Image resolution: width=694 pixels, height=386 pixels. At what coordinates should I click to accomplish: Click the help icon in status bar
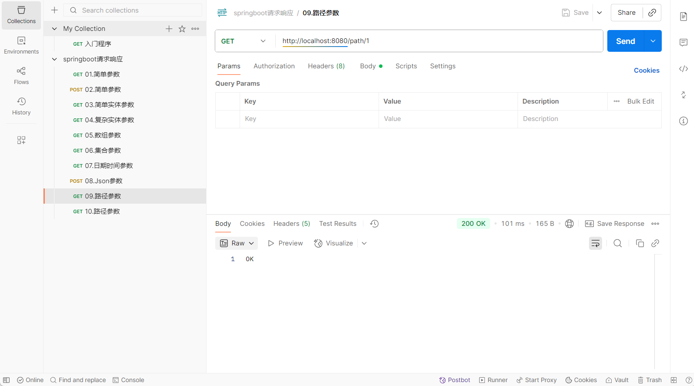click(x=689, y=380)
